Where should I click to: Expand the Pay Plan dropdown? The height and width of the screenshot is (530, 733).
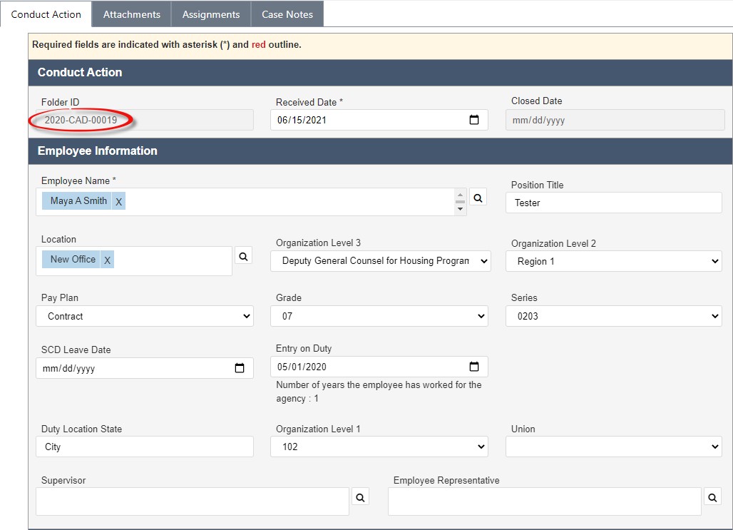coord(145,316)
